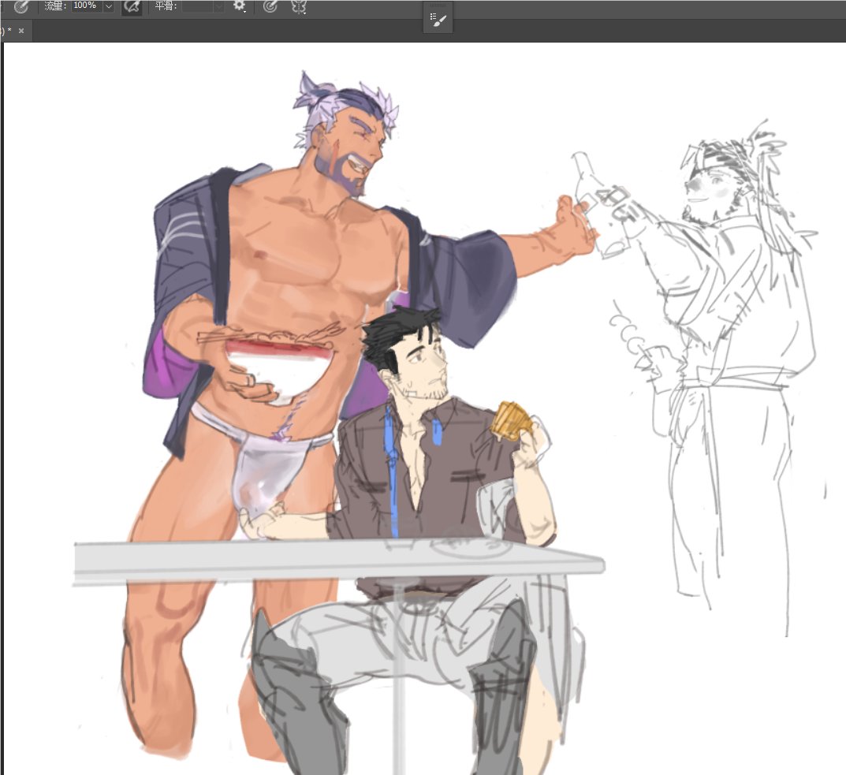Toggle the pressure-for-size target icon
Image resolution: width=846 pixels, height=775 pixels.
[x=270, y=6]
